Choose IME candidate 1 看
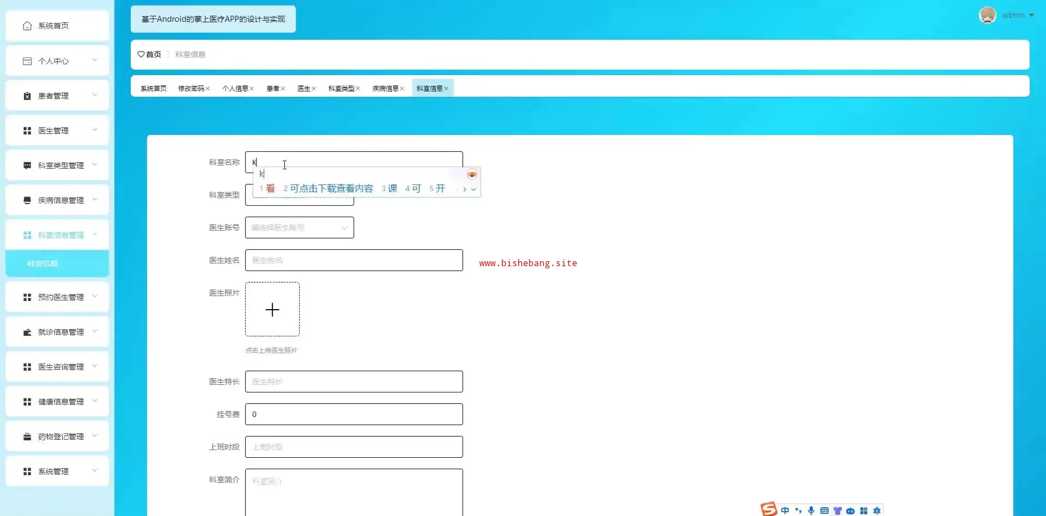The image size is (1046, 516). pyautogui.click(x=267, y=189)
